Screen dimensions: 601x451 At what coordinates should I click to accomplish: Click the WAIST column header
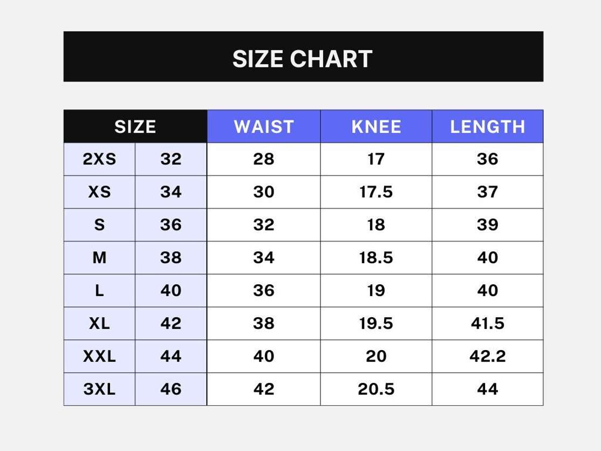(264, 127)
